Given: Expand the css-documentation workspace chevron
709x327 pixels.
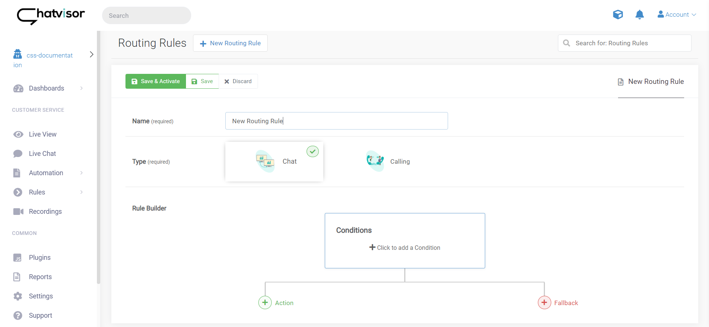Looking at the screenshot, I should click(x=92, y=55).
